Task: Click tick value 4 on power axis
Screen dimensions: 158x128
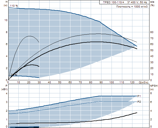Action: (x=7, y=93)
